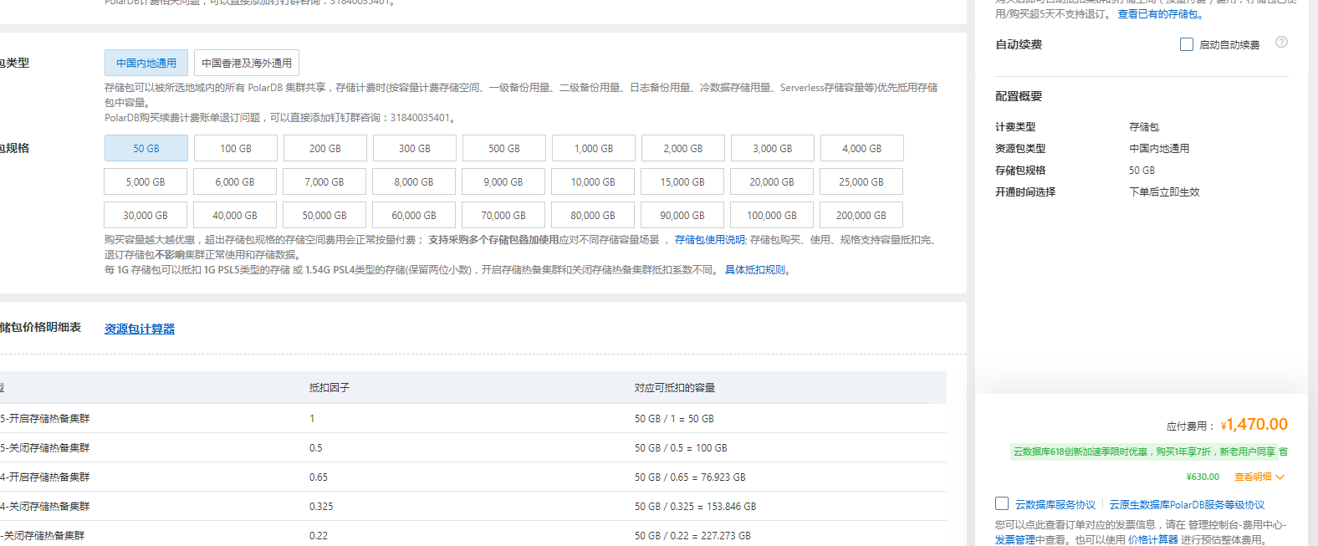Enable the 启动自动续费 checkbox
1318x546 pixels.
pyautogui.click(x=1186, y=44)
